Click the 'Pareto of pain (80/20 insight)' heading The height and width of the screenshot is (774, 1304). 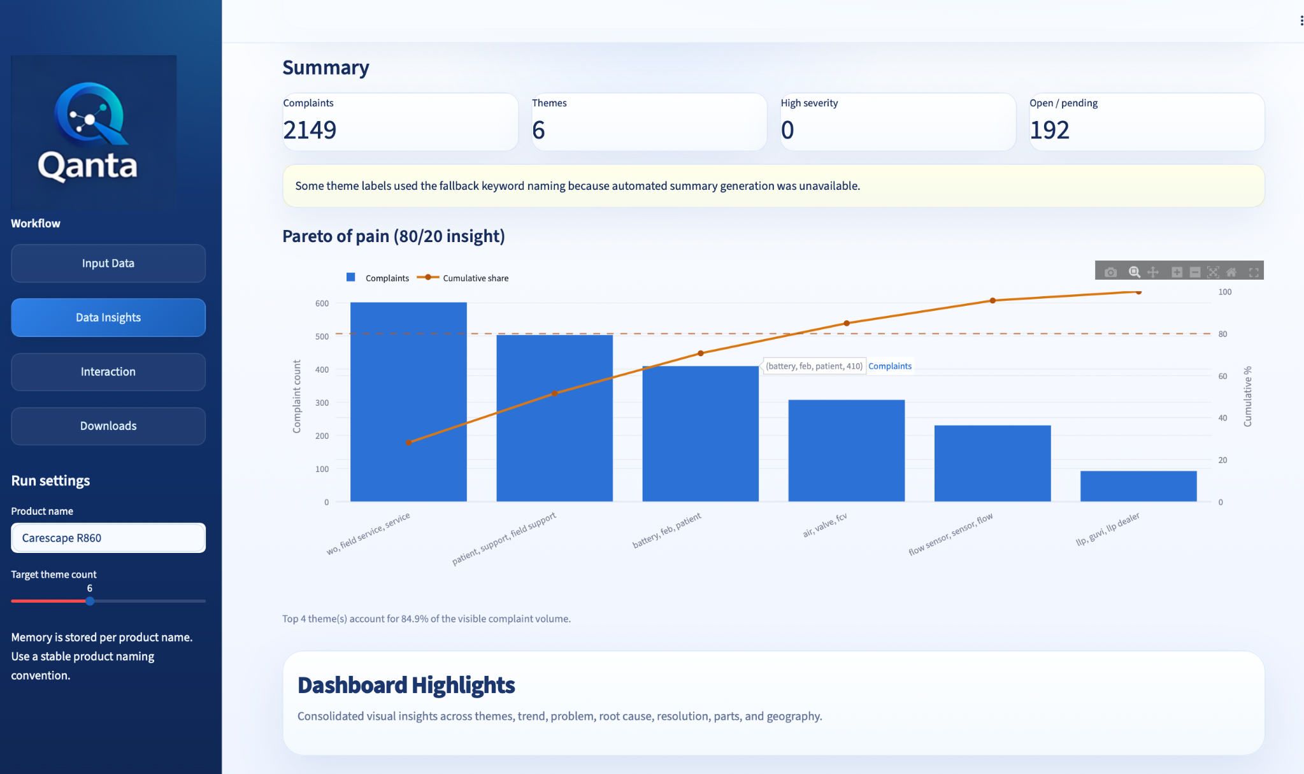pos(394,236)
